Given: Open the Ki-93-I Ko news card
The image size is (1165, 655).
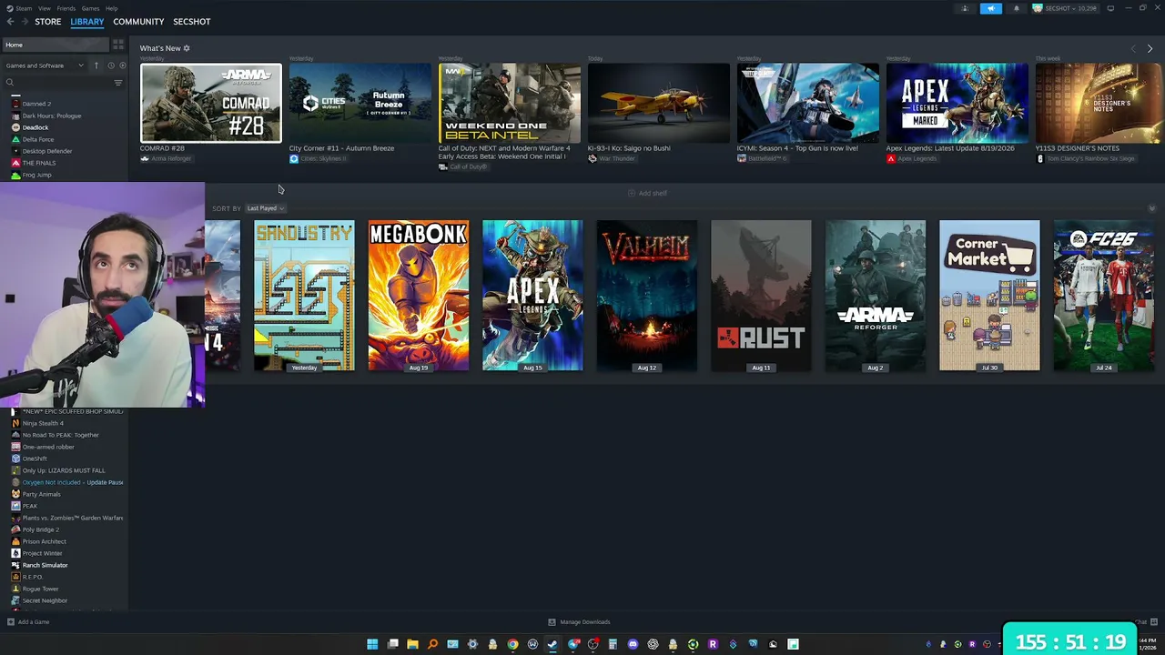Looking at the screenshot, I should click(659, 103).
